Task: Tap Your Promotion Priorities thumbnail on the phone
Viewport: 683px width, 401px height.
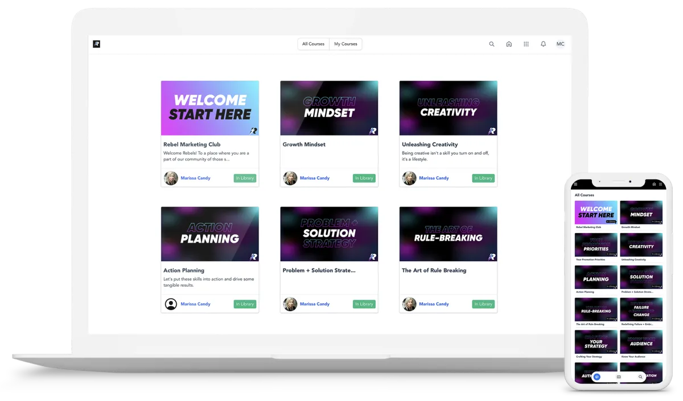Action: coord(596,245)
